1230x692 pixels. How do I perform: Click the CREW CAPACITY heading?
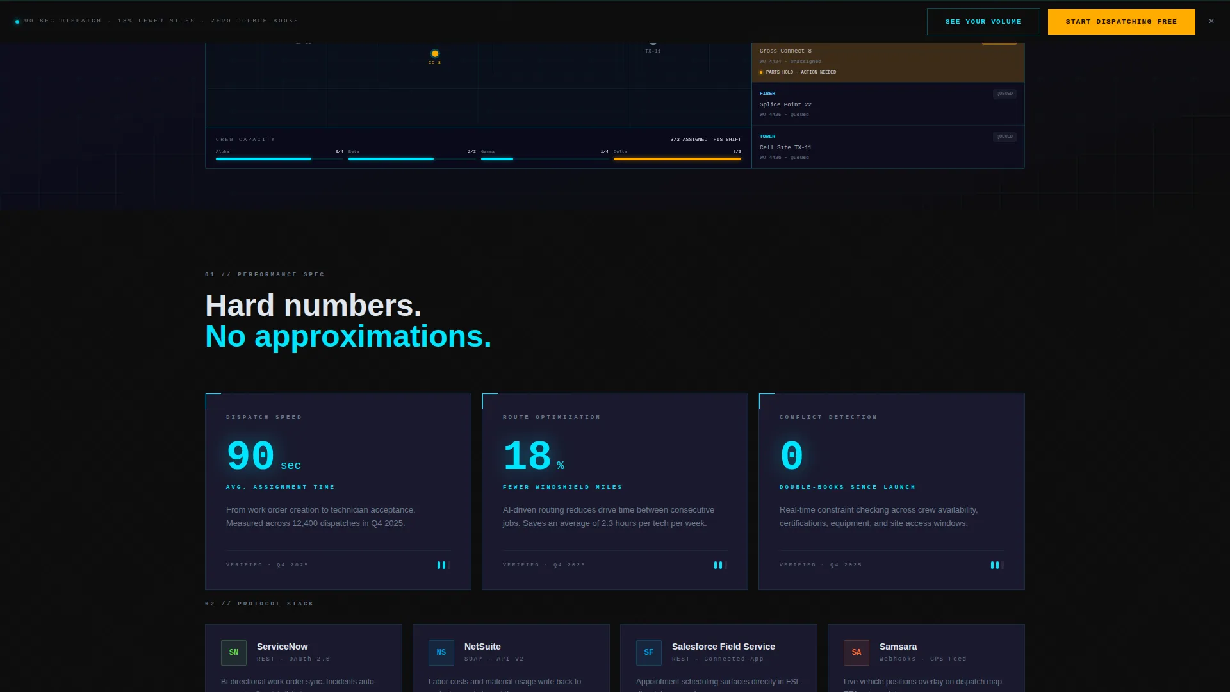coord(245,140)
